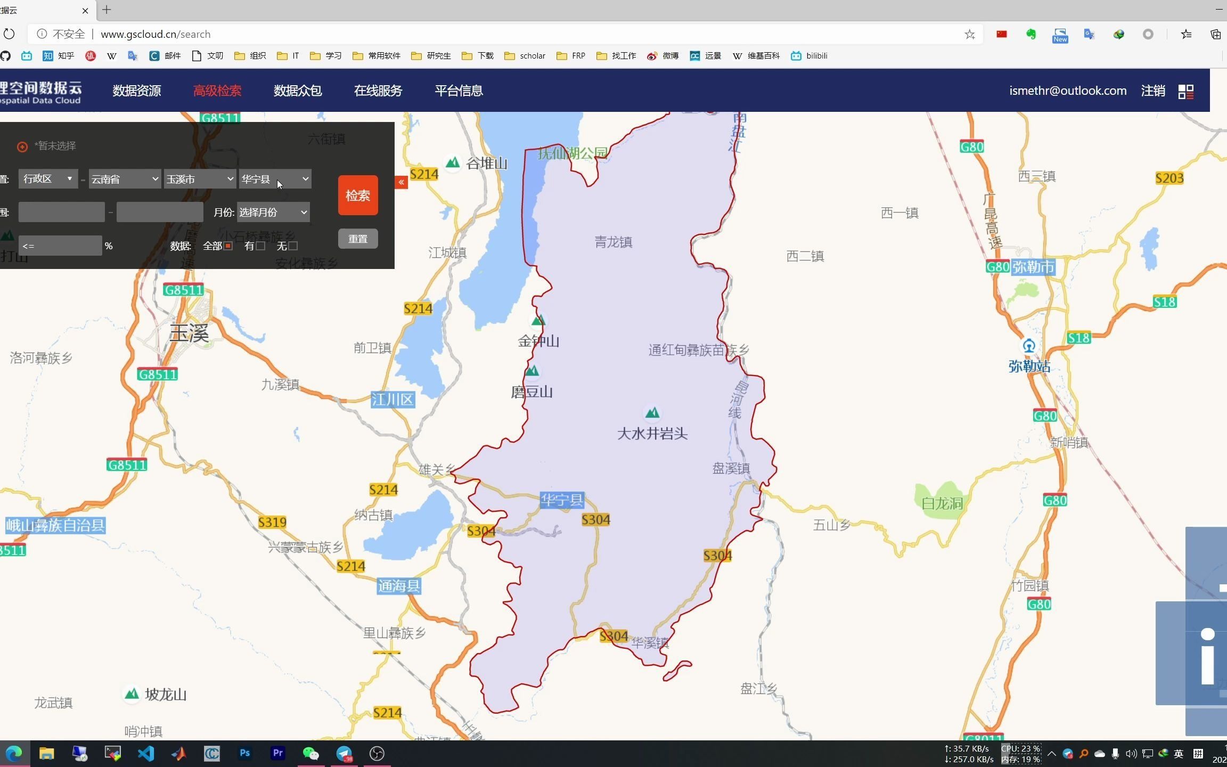Open WeChat from taskbar
This screenshot has width=1227, height=767.
point(311,753)
